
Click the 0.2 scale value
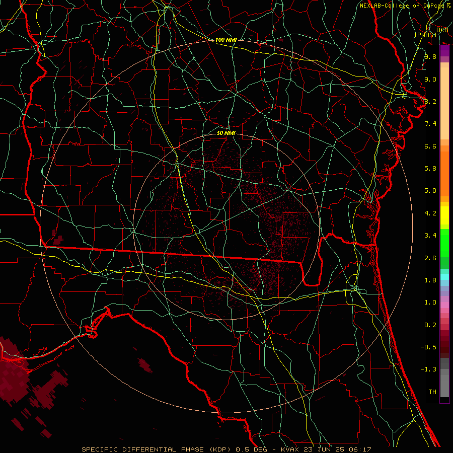tap(430, 325)
